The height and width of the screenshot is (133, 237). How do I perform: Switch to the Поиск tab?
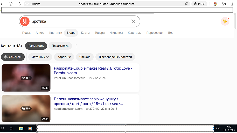pyautogui.click(x=26, y=33)
